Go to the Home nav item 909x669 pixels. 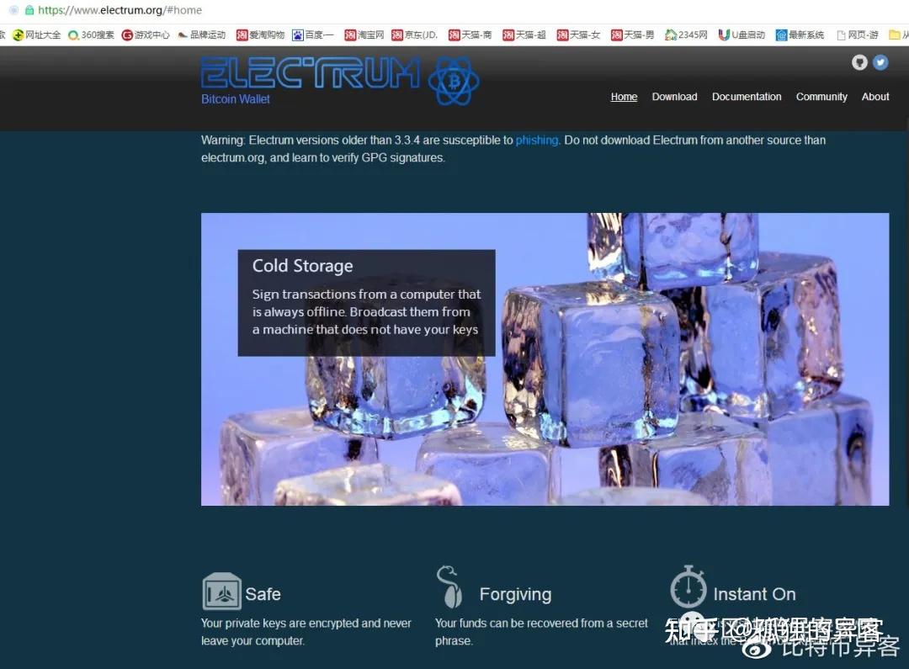(x=624, y=97)
